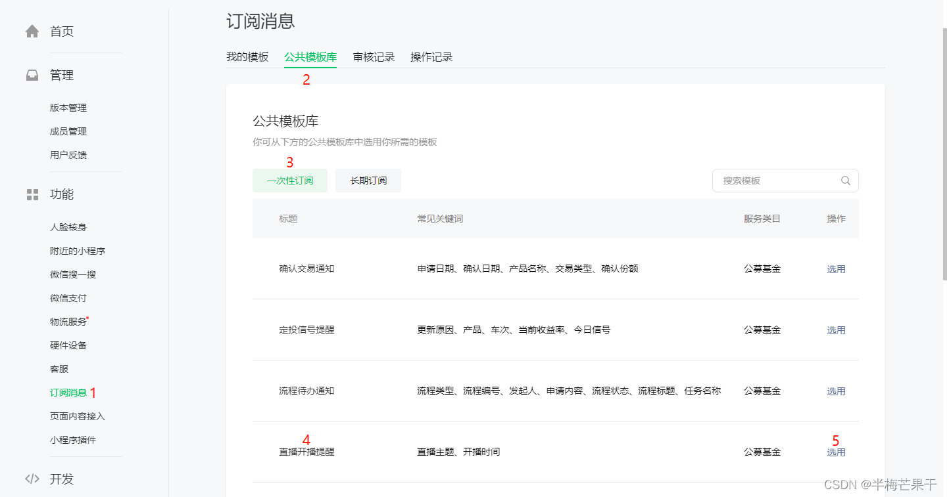947x497 pixels.
Task: Click keywords starting with 申请日期、确认日期
Action: pyautogui.click(x=527, y=269)
